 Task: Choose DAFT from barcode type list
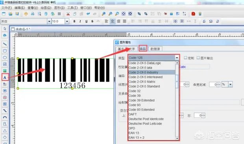pos(152,114)
